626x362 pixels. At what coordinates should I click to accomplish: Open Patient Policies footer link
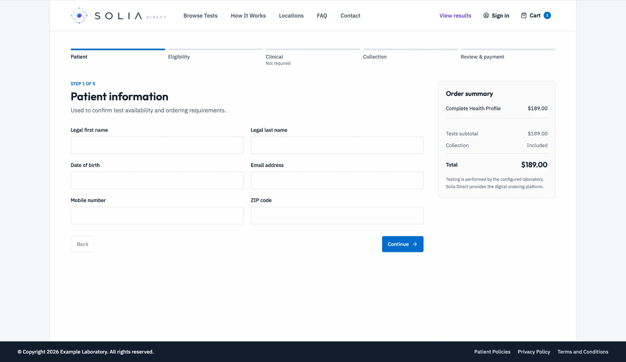492,352
